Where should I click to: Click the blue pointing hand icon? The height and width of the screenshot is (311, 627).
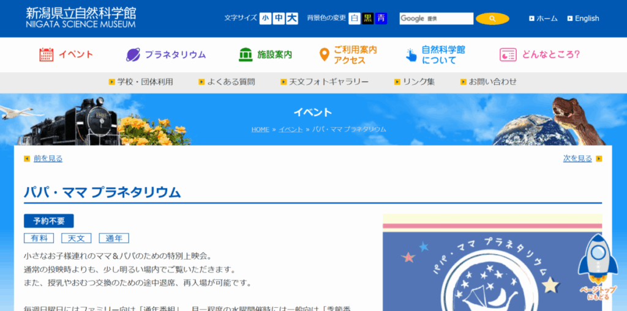tap(411, 55)
